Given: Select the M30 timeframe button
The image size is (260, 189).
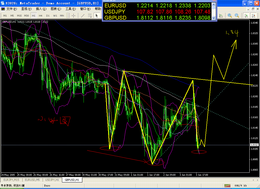Looking at the screenshot, I should pyautogui.click(x=26, y=16).
